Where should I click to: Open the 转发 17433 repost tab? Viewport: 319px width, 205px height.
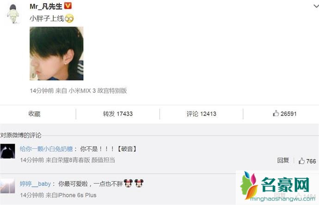coord(118,114)
